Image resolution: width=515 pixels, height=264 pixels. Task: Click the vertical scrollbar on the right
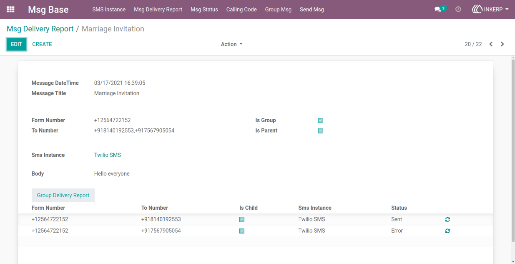[513, 150]
